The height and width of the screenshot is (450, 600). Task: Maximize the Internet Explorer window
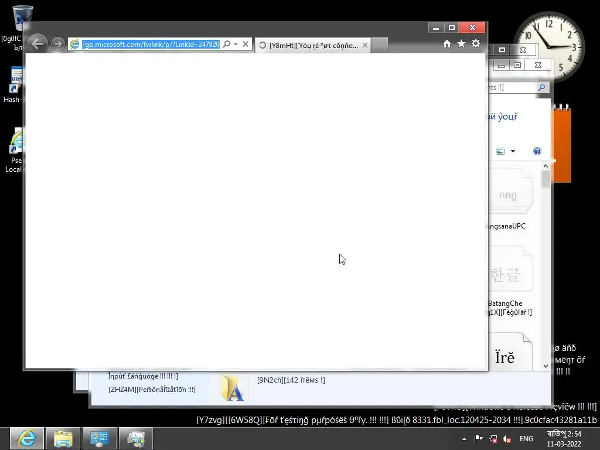point(452,28)
